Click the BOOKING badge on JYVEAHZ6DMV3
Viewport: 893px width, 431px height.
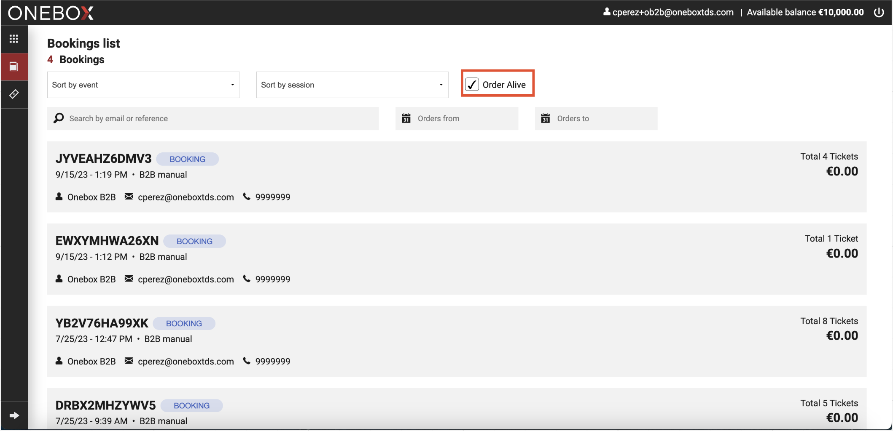pos(188,159)
